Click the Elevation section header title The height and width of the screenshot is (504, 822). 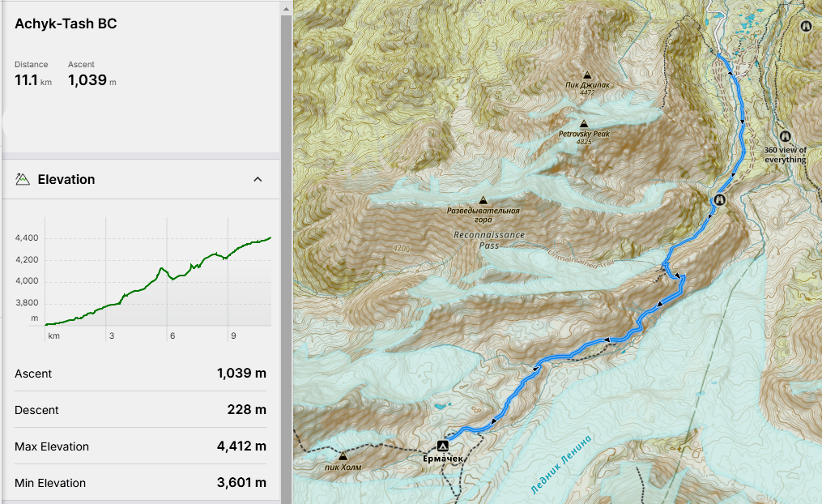[x=66, y=179]
